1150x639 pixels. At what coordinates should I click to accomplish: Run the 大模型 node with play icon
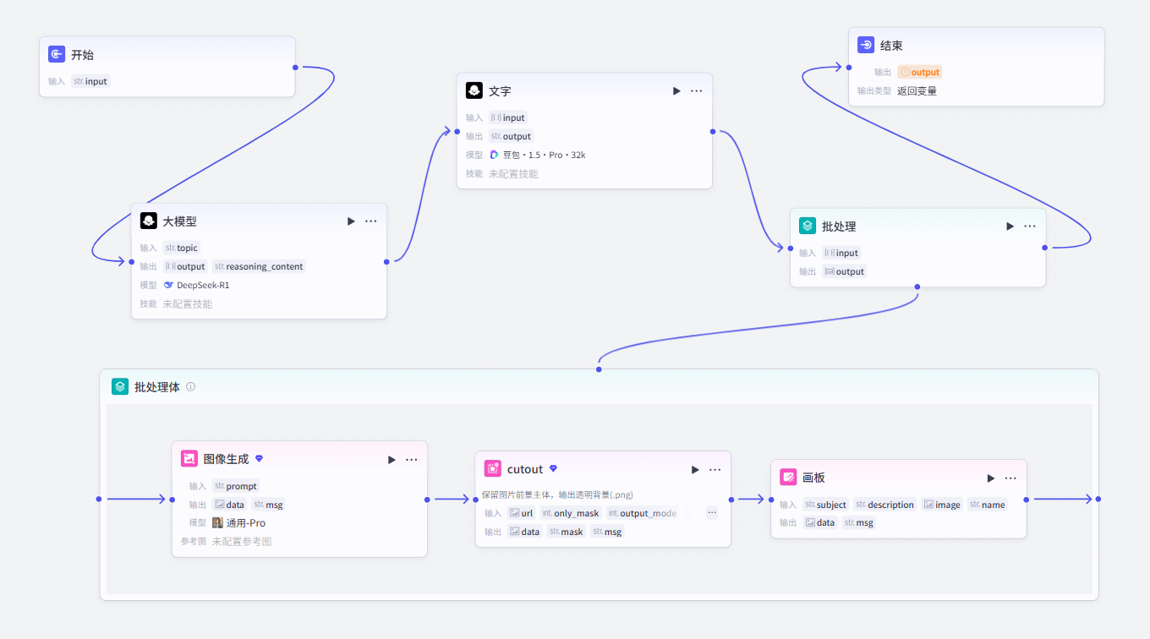coord(351,221)
